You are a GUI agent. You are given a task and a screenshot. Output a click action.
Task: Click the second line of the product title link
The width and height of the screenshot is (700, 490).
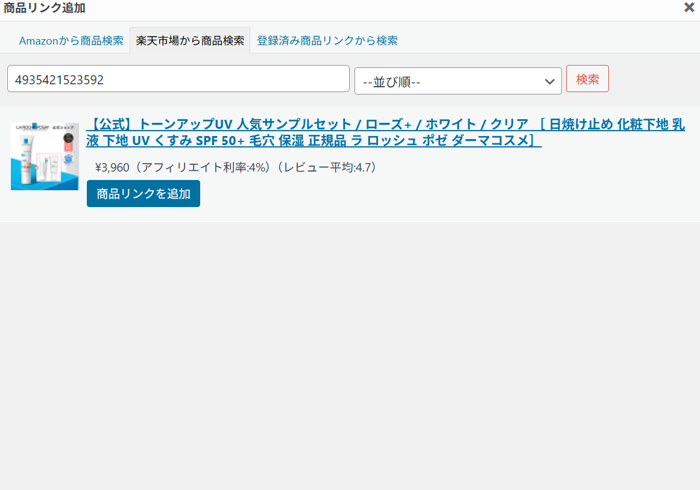click(314, 141)
